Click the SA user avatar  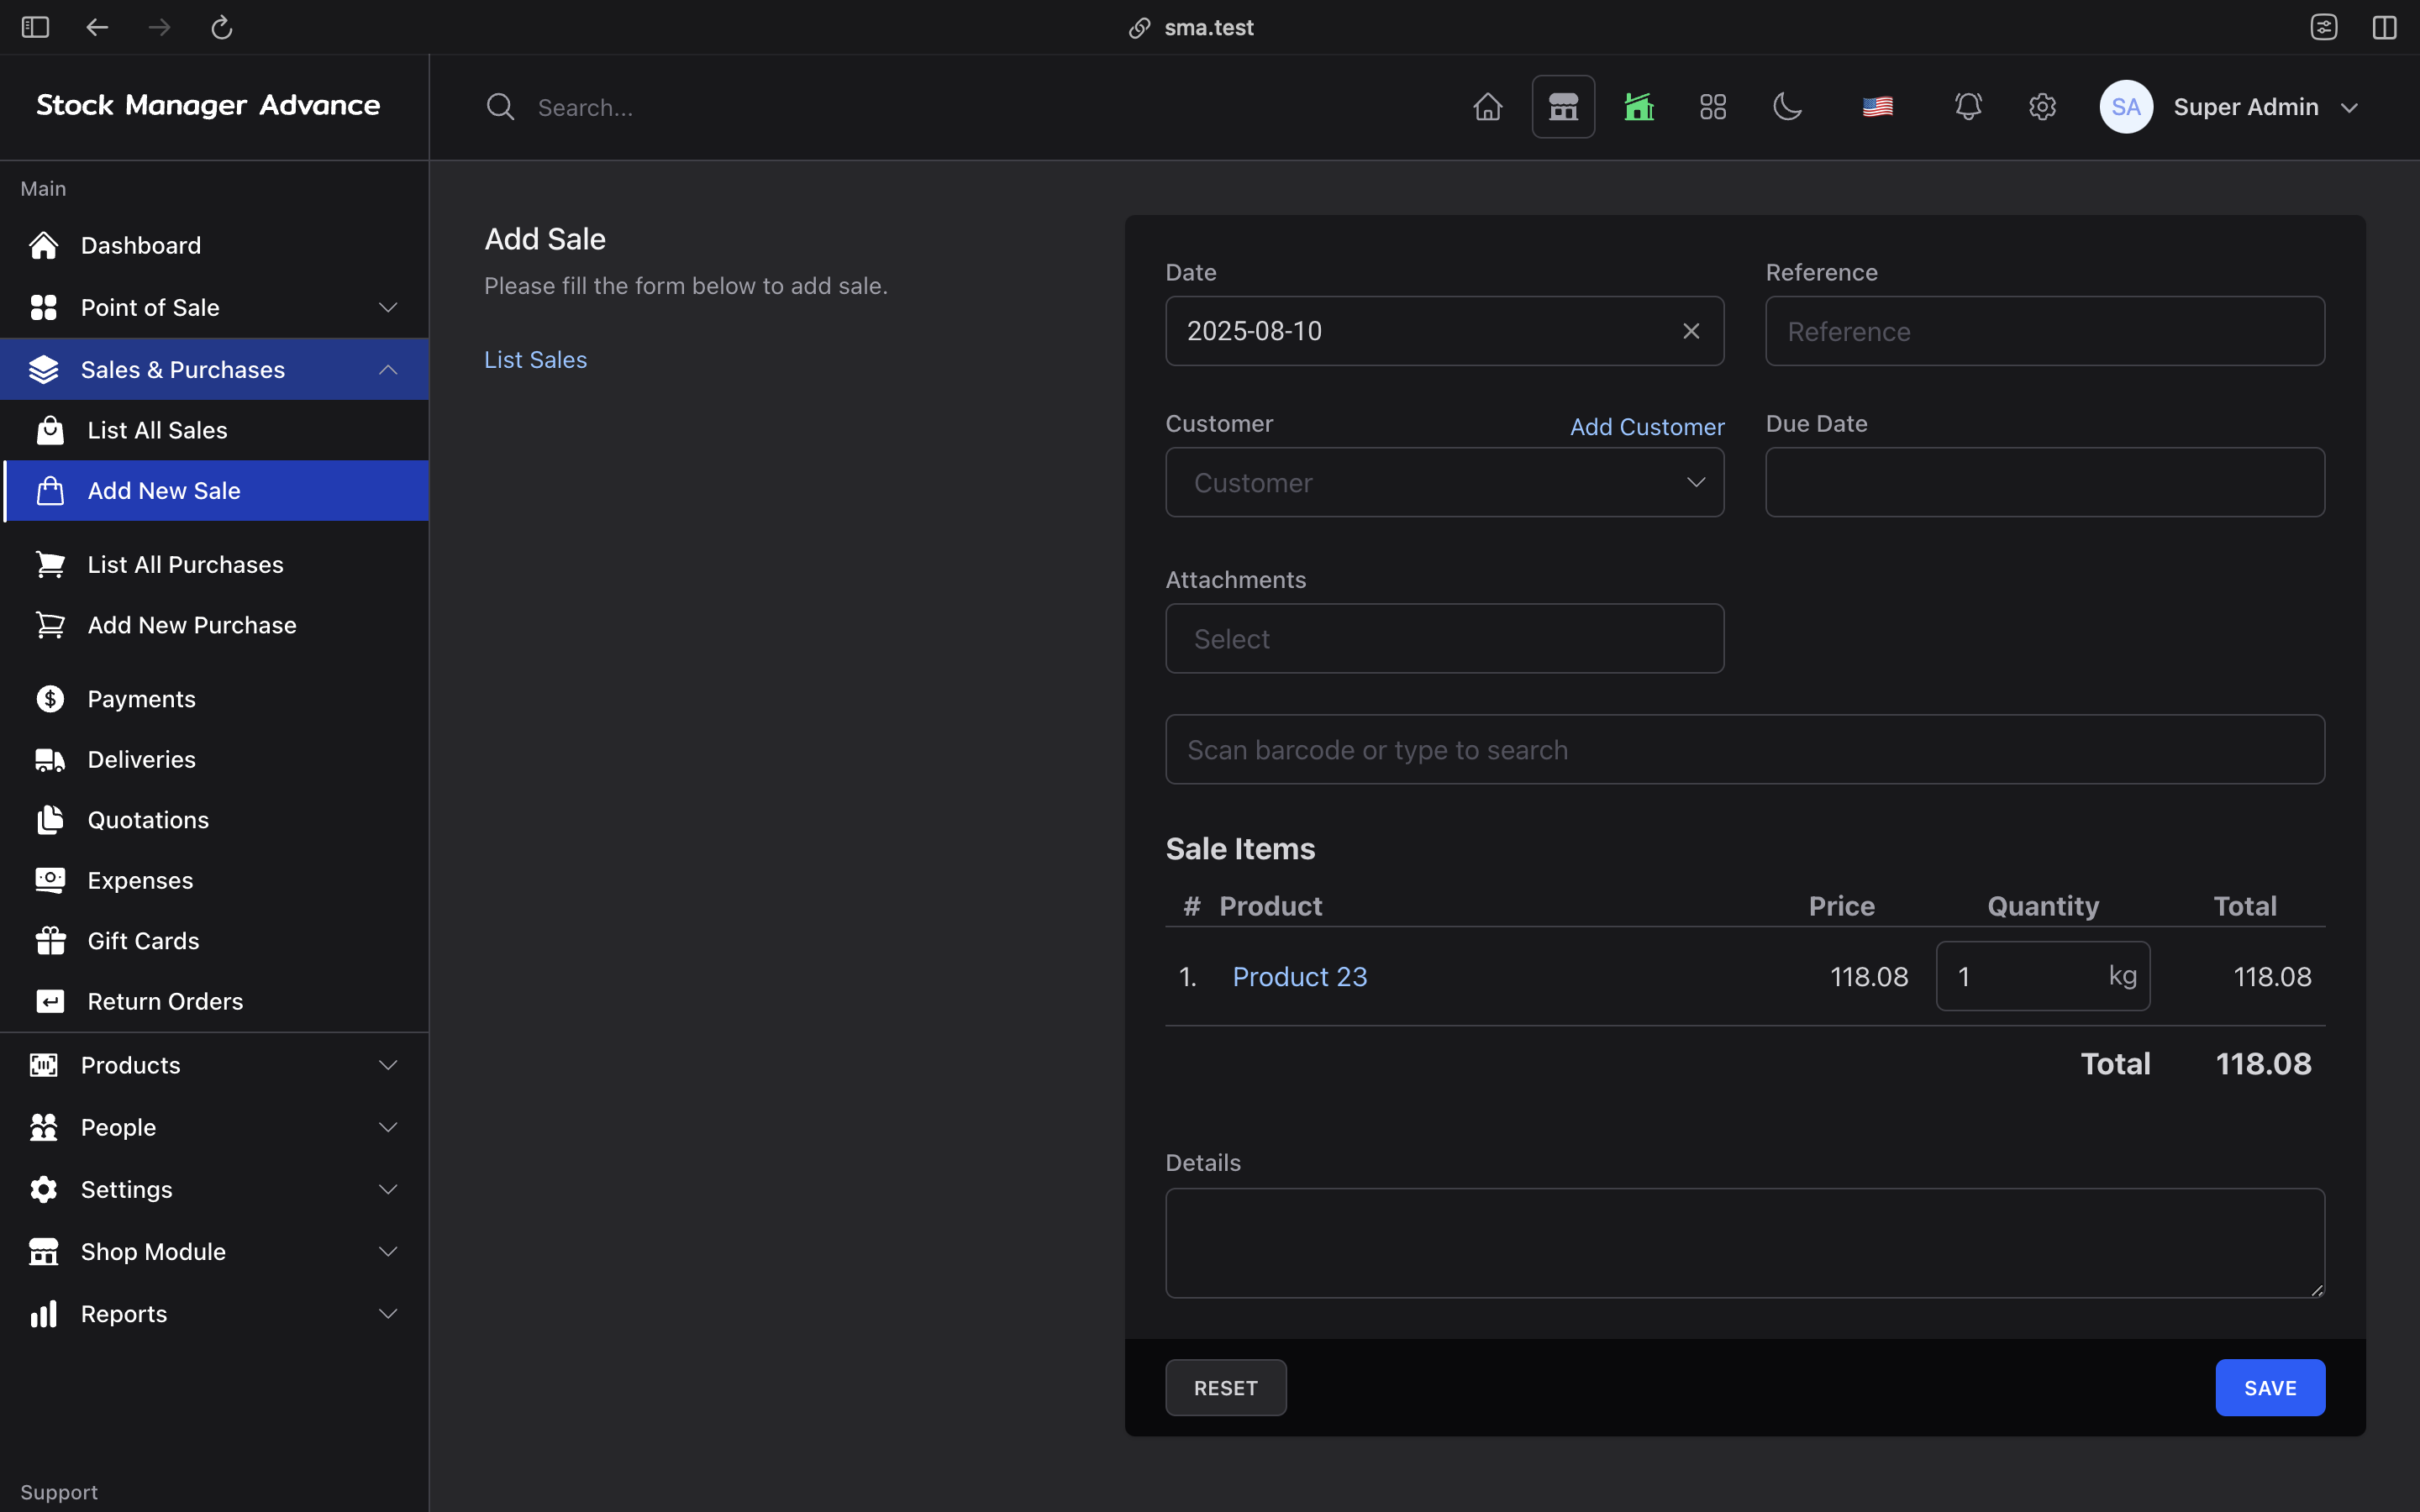[x=2126, y=107]
